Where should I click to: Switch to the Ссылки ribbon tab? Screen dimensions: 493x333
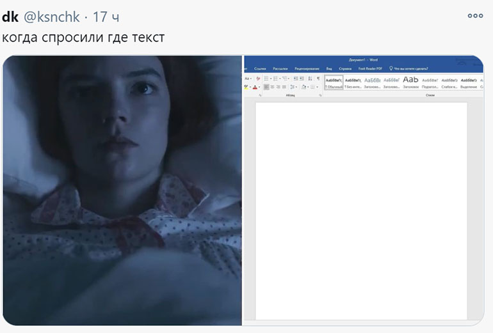pyautogui.click(x=260, y=68)
